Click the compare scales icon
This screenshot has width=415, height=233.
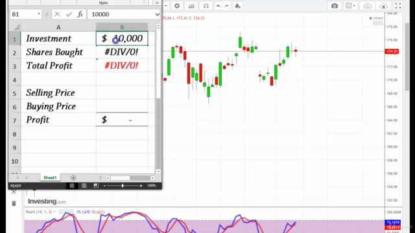[206, 6]
